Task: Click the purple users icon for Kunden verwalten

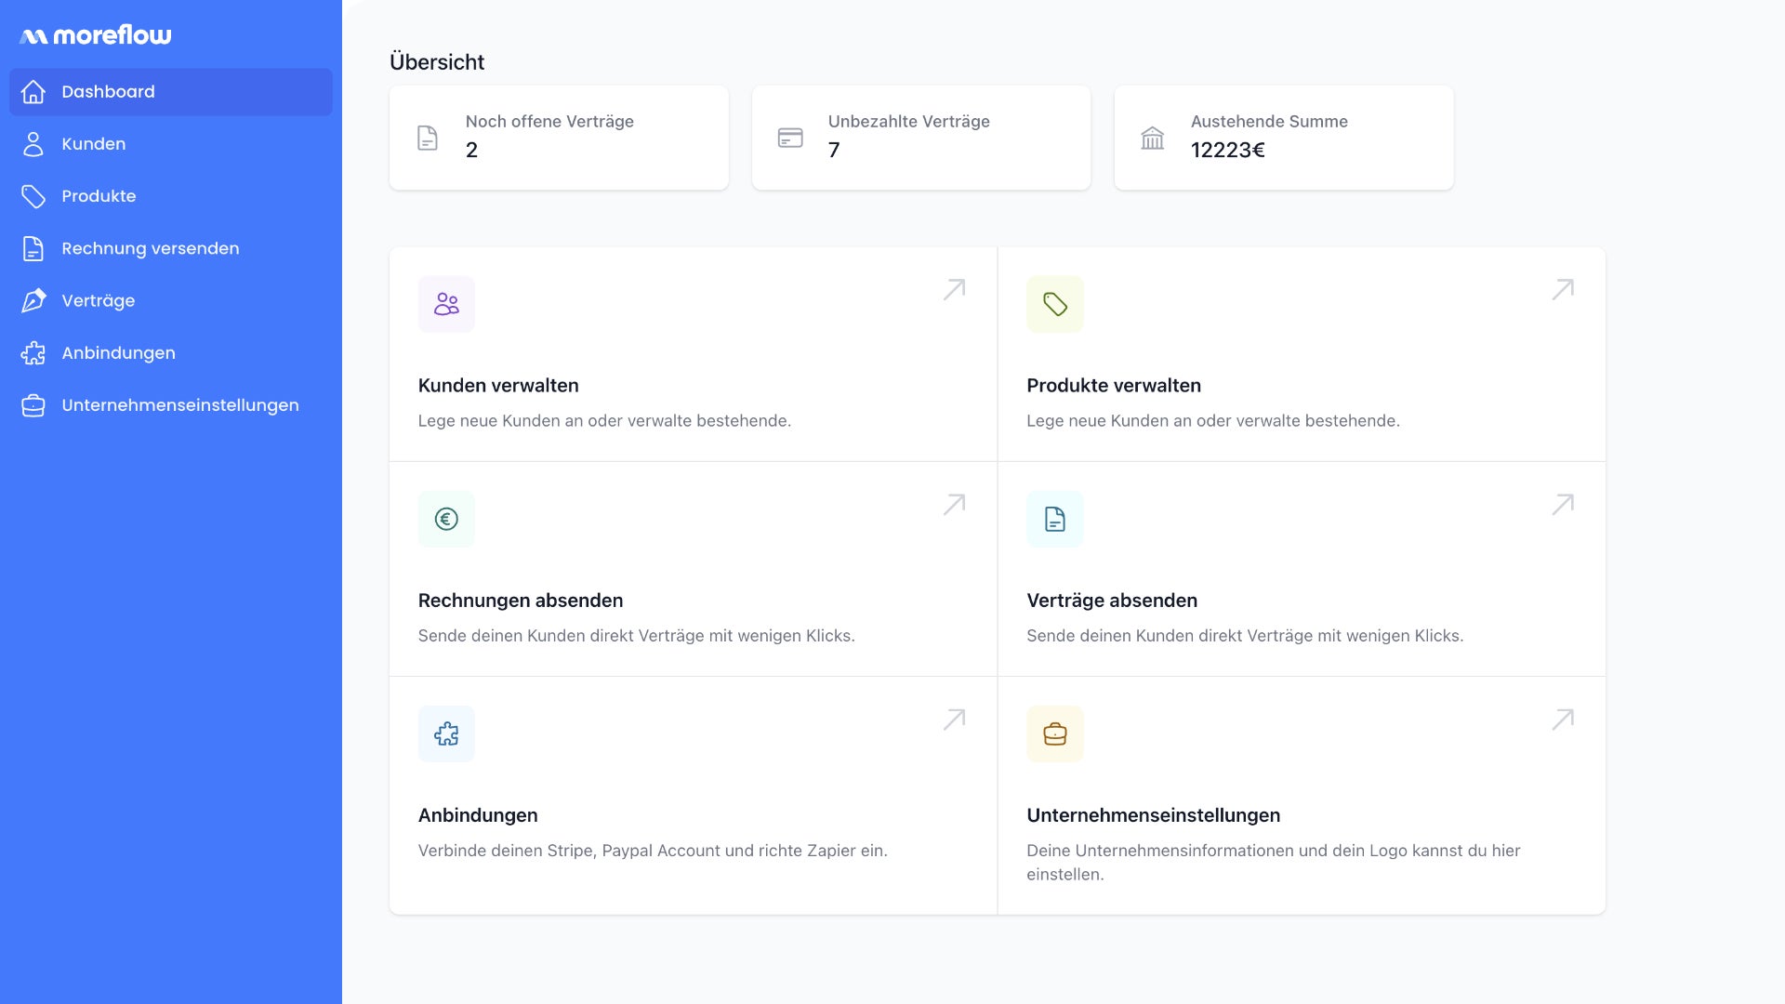Action: click(x=446, y=304)
